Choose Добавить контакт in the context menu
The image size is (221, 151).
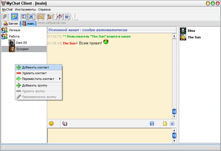[x=39, y=67]
